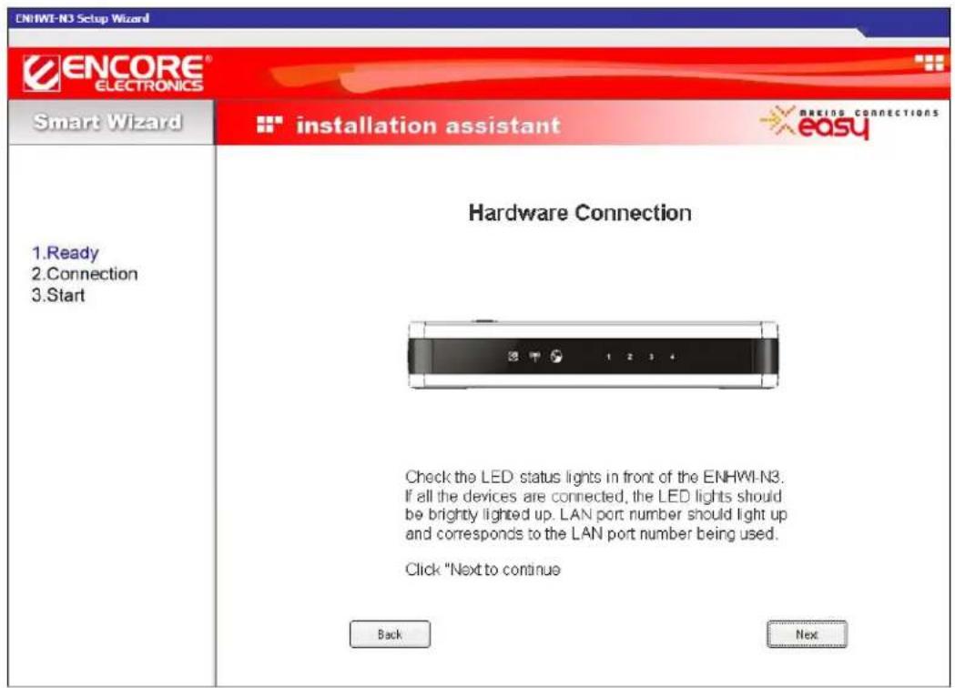
Task: Click the grid icon in top-right banner
Action: [x=929, y=62]
